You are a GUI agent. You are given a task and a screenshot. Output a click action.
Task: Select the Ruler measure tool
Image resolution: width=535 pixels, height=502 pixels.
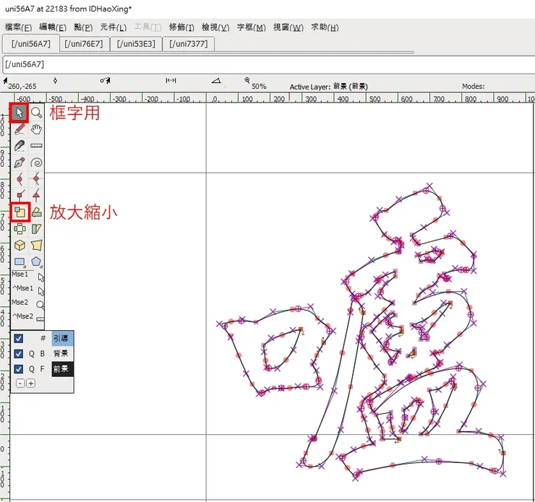tap(36, 145)
